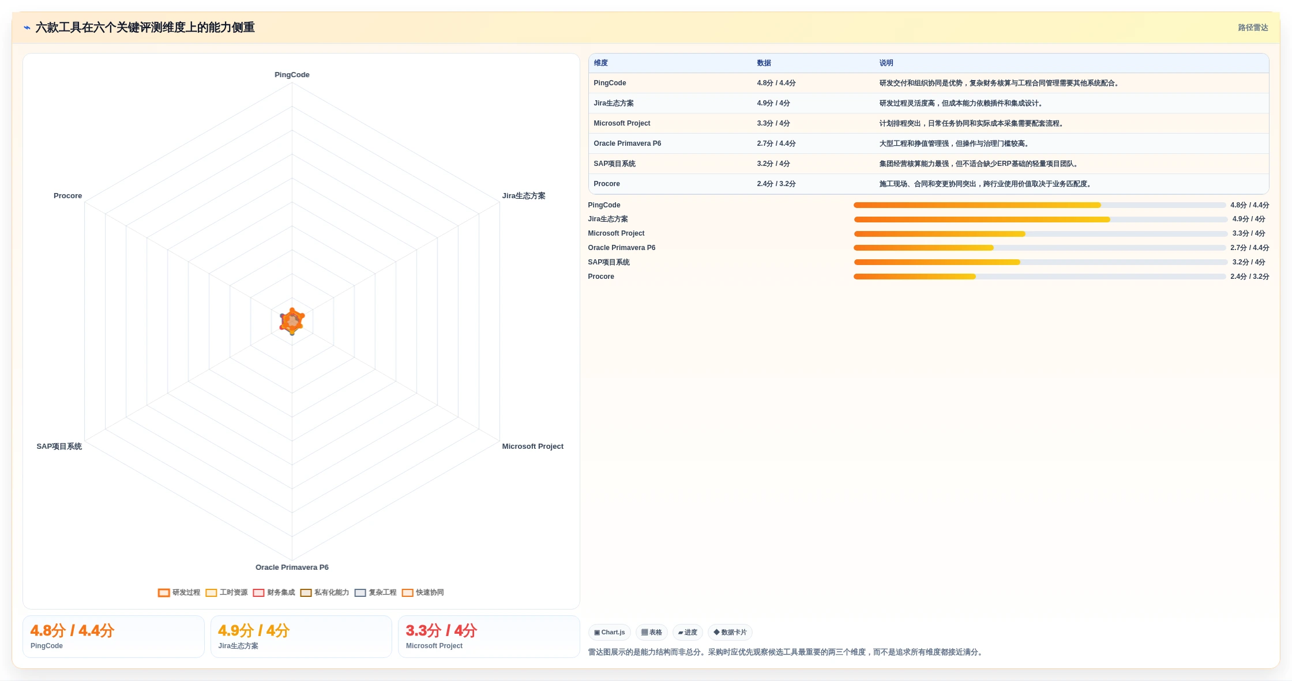Click the Procore progress bar
1292x681 pixels.
pyautogui.click(x=1039, y=277)
